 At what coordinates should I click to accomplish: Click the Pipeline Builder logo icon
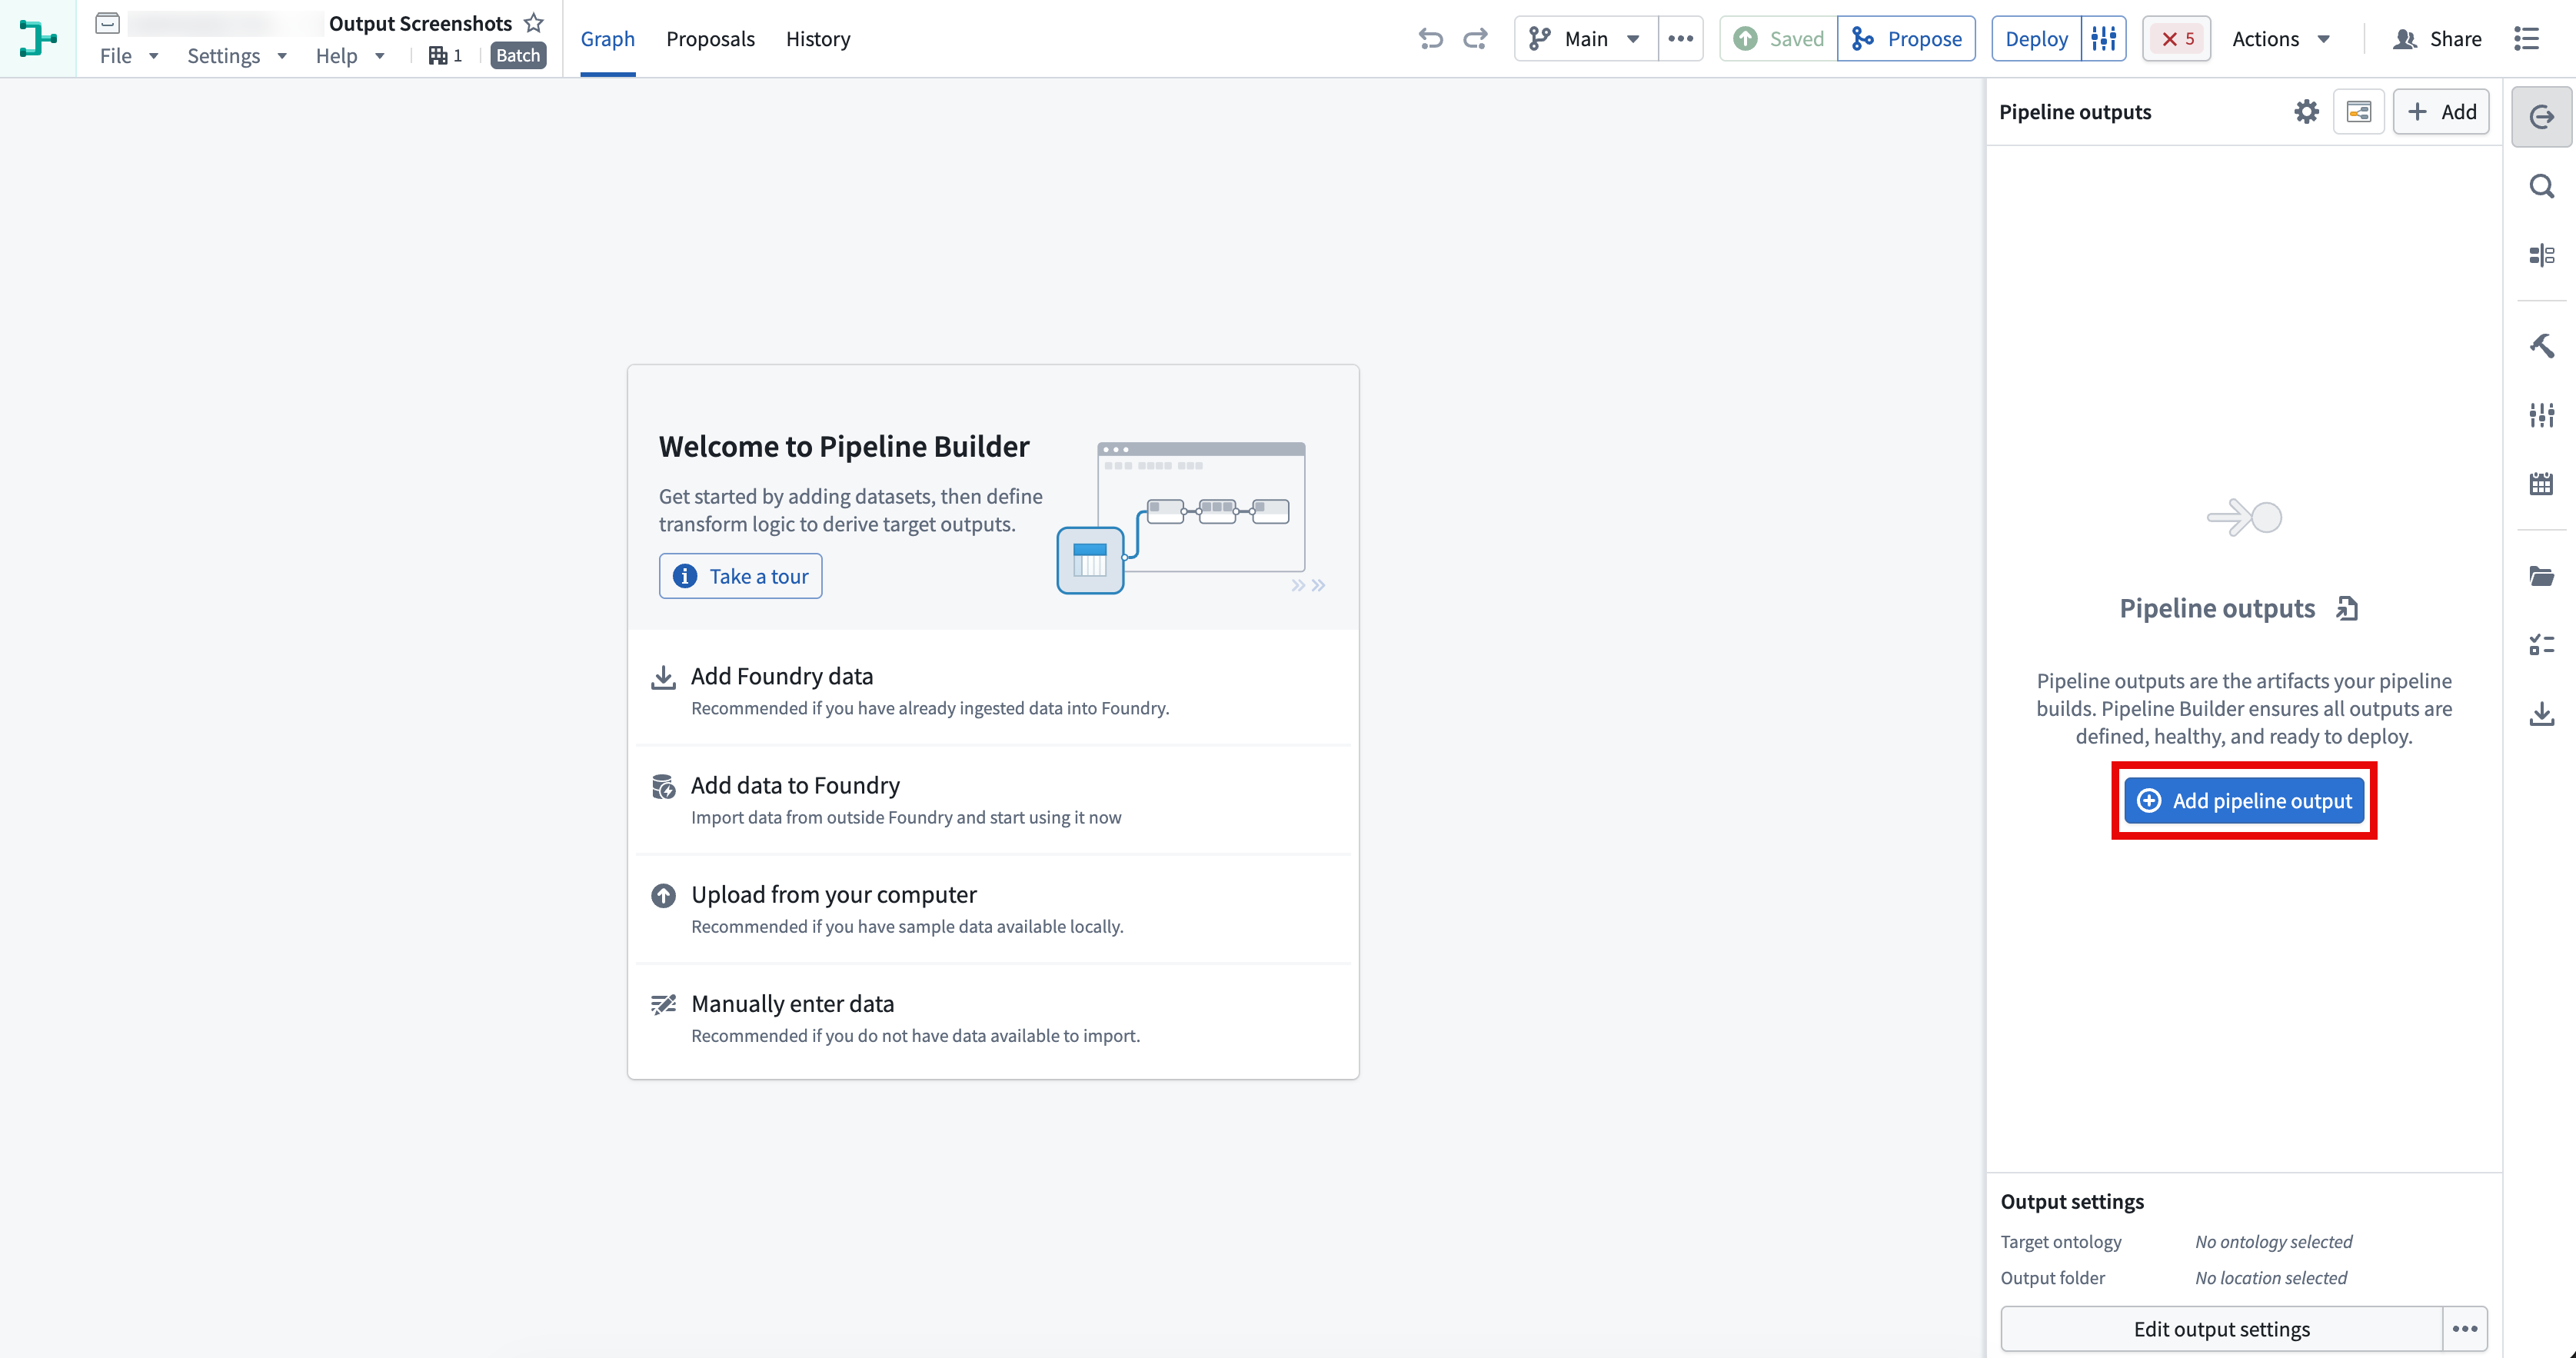tap(38, 38)
